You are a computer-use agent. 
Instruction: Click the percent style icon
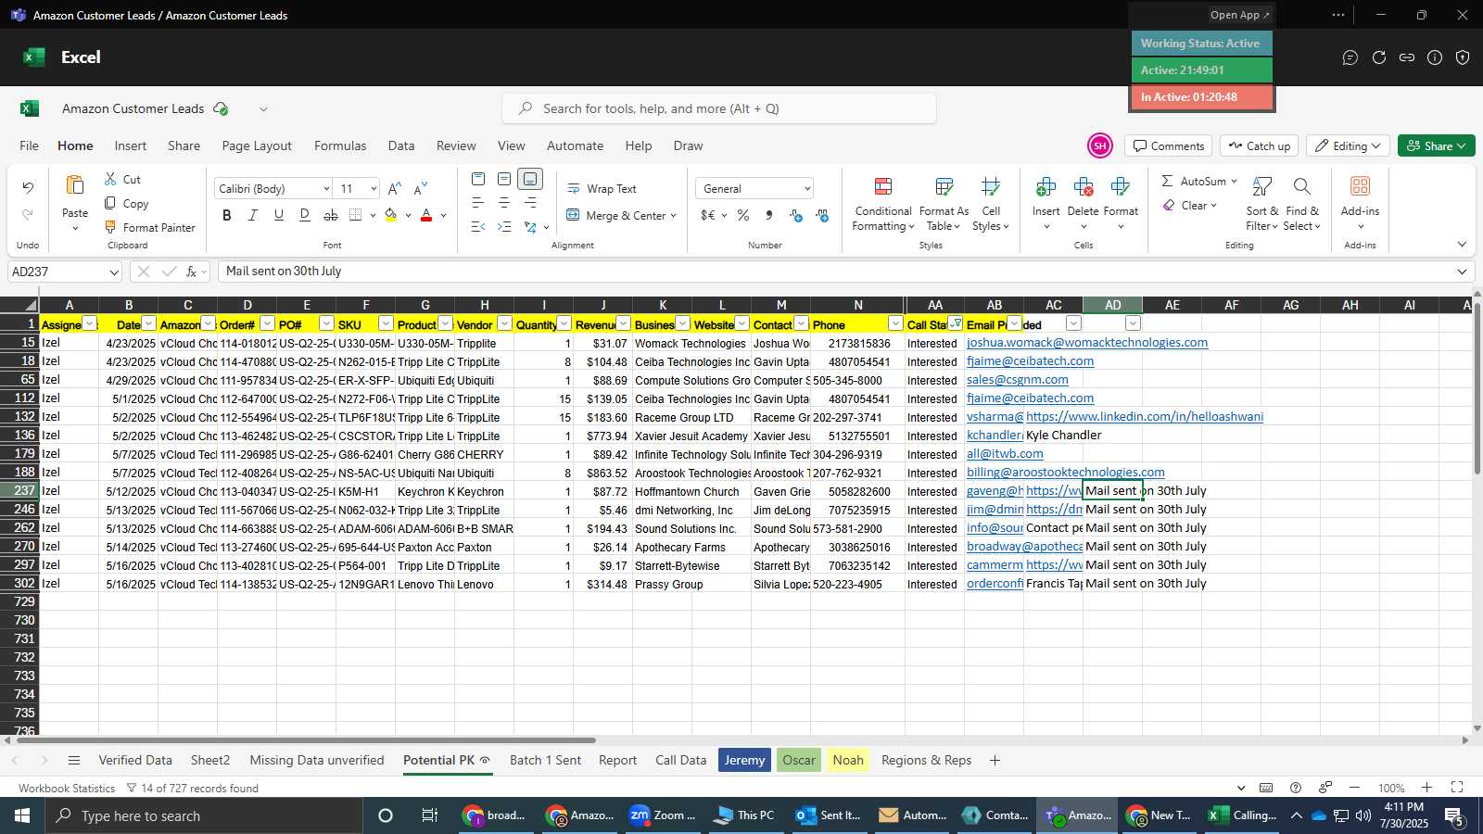[743, 215]
